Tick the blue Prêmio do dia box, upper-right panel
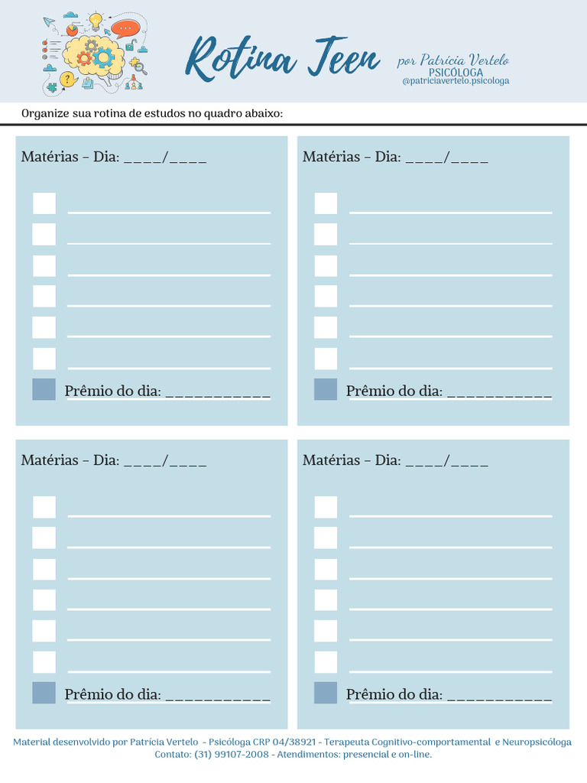The image size is (587, 783). (326, 389)
